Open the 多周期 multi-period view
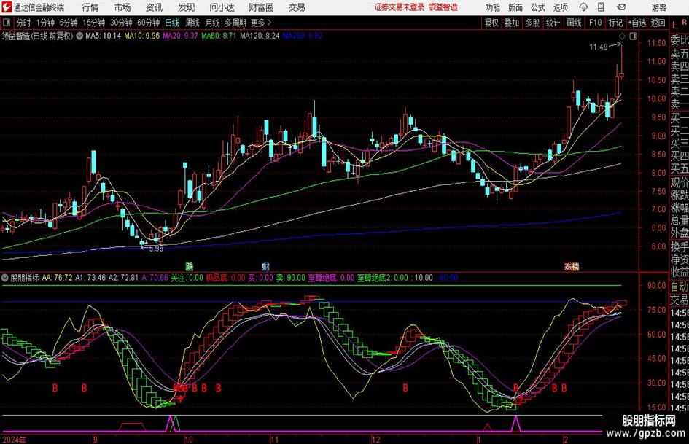This screenshot has height=444, width=689. (235, 23)
